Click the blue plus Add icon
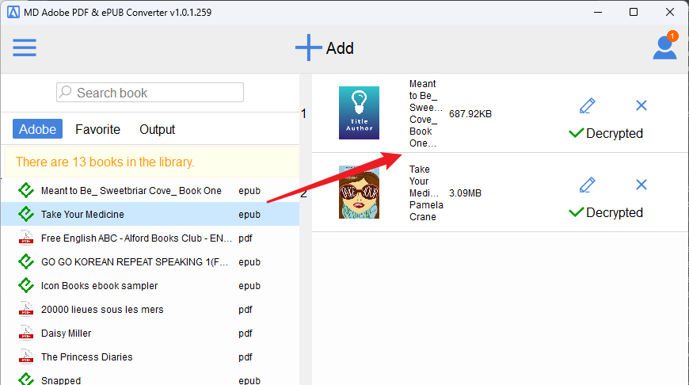Screen dimensions: 689x385 pos(309,48)
